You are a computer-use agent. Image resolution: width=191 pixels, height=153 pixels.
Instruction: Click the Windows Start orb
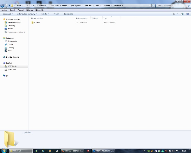(x=4, y=151)
